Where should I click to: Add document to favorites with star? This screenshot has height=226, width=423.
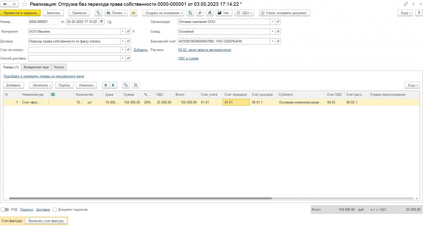[x=24, y=4]
